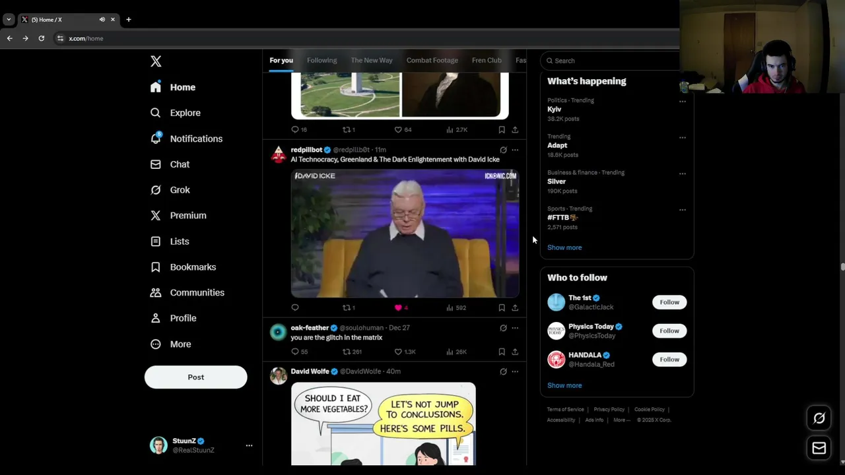The width and height of the screenshot is (845, 475).
Task: Open the Explore page
Action: (176, 113)
